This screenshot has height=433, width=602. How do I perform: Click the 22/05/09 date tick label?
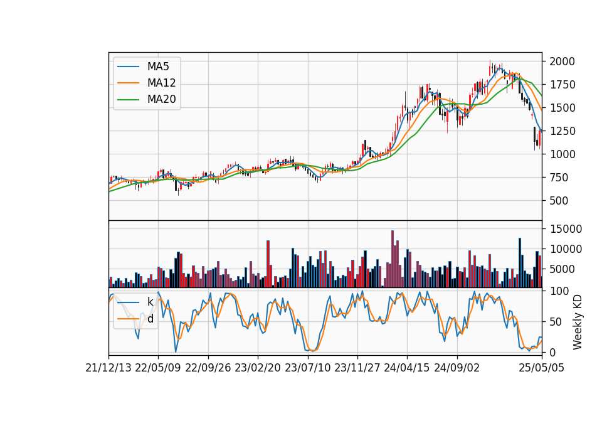[158, 368]
